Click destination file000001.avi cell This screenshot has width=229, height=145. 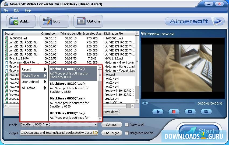pyautogui.click(x=114, y=38)
